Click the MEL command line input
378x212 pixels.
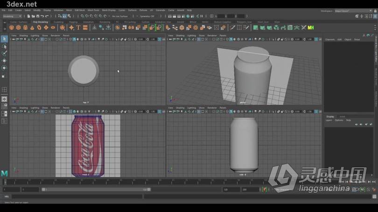click(x=77, y=197)
